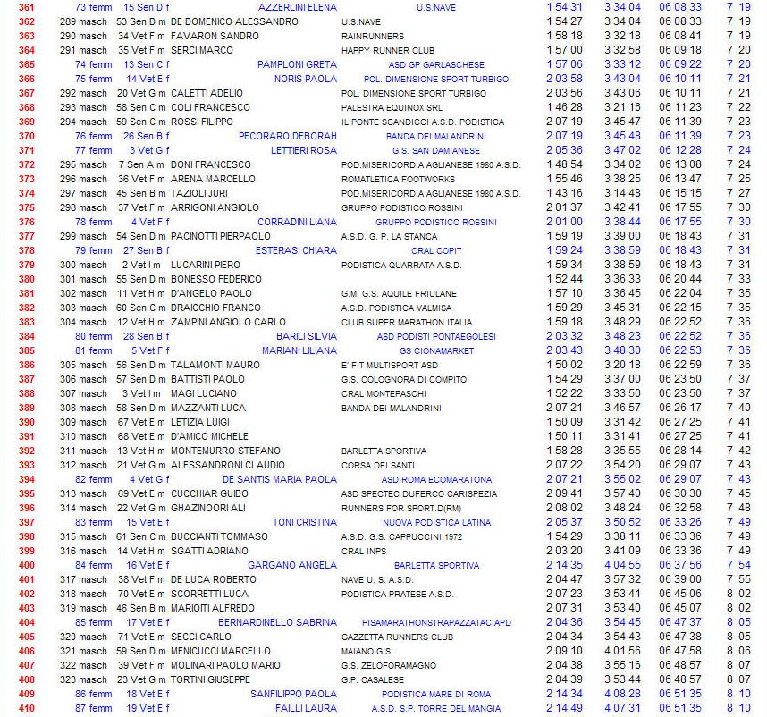Screen dimensions: 767x717
Task: Select the club PODISTICA QUARRATA A.S.D.
Action: coord(401,266)
